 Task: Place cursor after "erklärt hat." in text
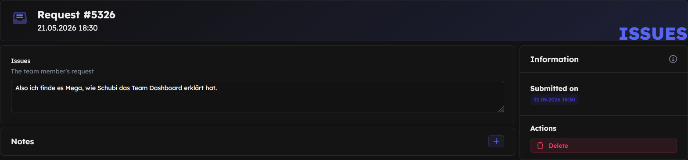[218, 88]
